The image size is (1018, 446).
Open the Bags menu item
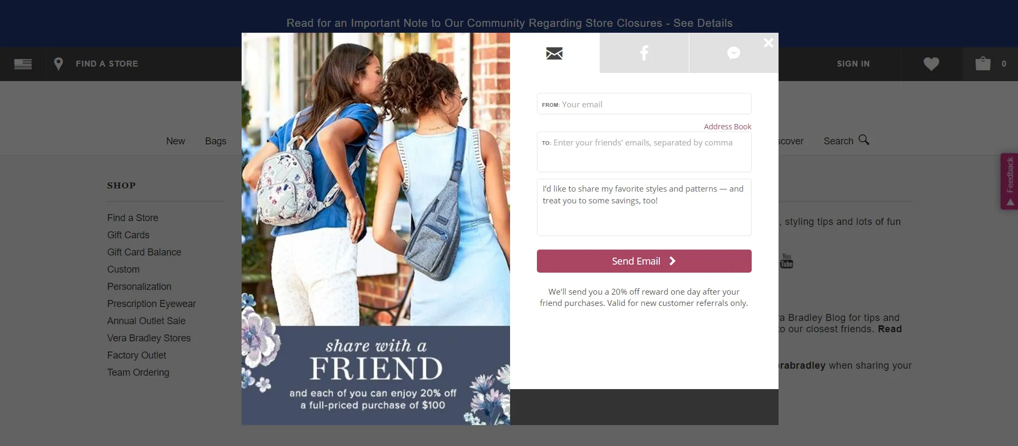tap(216, 141)
